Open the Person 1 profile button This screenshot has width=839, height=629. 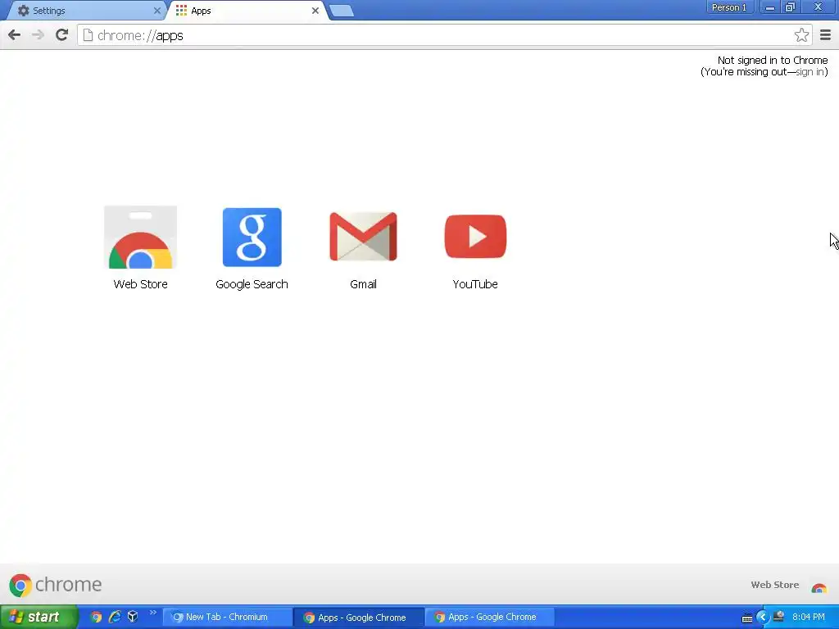pos(728,7)
